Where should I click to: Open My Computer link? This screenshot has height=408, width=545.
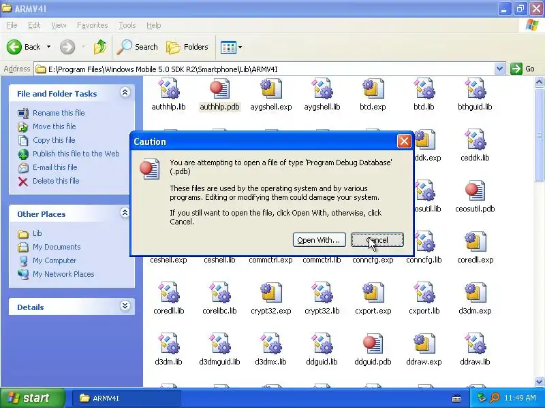click(x=54, y=260)
